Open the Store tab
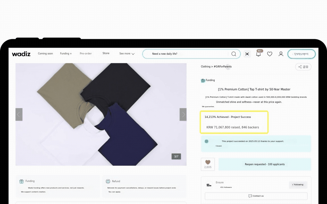Image resolution: width=327 pixels, height=204 pixels. (106, 53)
